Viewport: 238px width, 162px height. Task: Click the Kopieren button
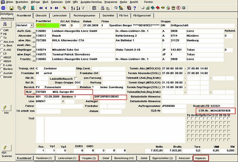tap(201, 158)
